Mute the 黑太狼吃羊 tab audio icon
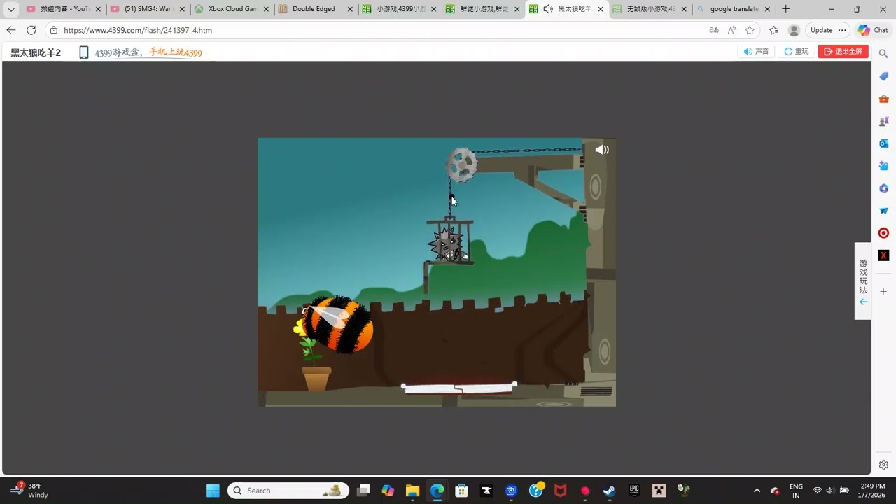Image resolution: width=896 pixels, height=504 pixels. click(548, 9)
